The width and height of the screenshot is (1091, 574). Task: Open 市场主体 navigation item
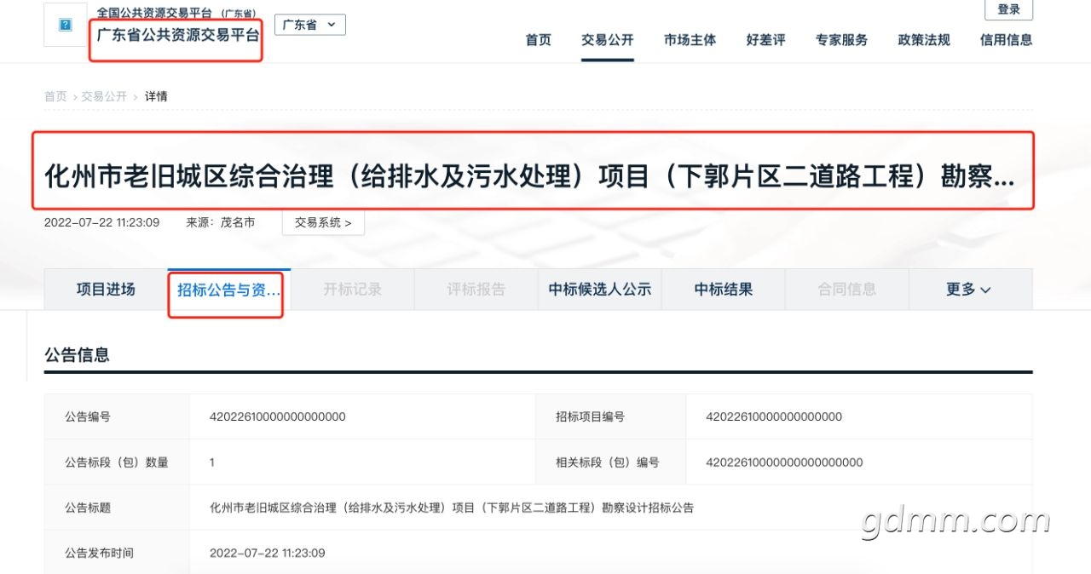[690, 40]
